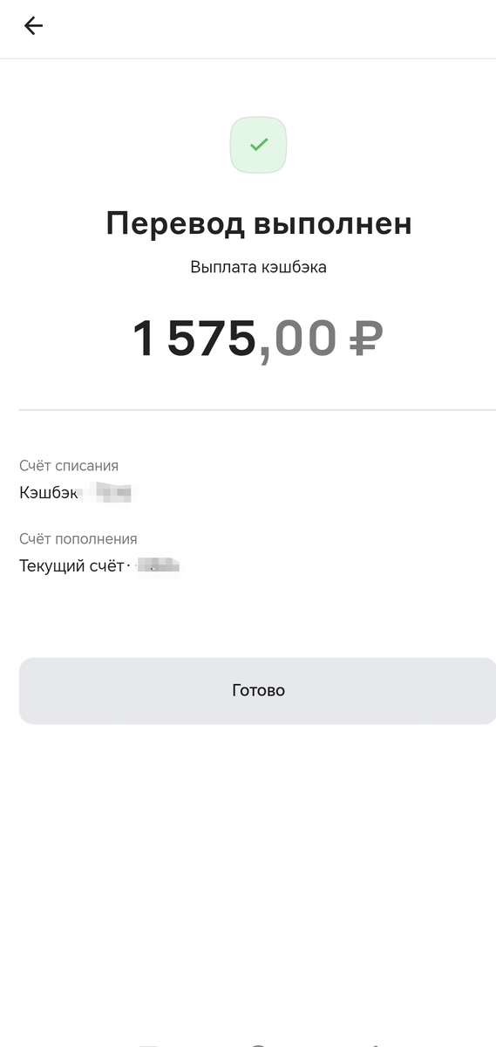This screenshot has height=1047, width=496.
Task: Tap the blurred Кэшбэк account number
Action: (112, 493)
